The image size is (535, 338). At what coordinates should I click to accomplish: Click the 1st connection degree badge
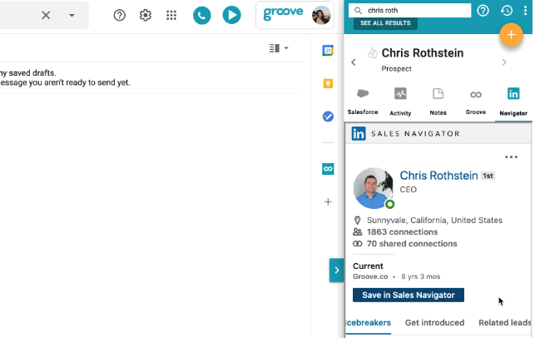click(488, 176)
